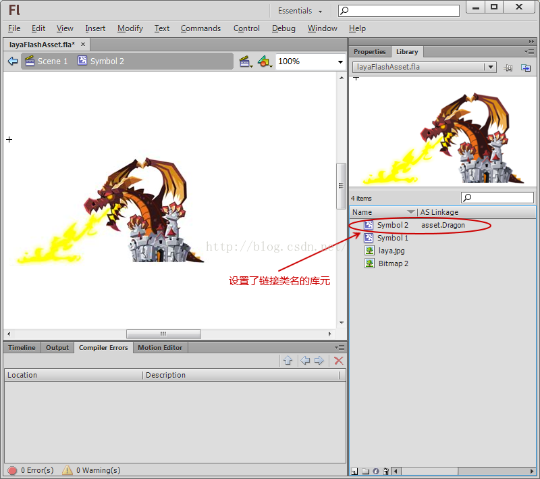Open the Debug menu
Image resolution: width=540 pixels, height=479 pixels.
click(x=283, y=28)
